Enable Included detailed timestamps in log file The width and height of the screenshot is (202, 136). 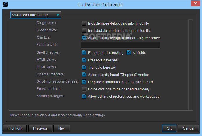(x=84, y=30)
